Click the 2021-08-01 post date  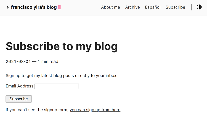(18, 62)
